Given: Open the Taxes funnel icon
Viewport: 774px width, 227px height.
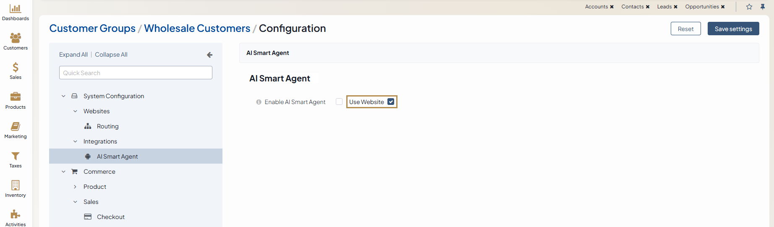Looking at the screenshot, I should (16, 156).
